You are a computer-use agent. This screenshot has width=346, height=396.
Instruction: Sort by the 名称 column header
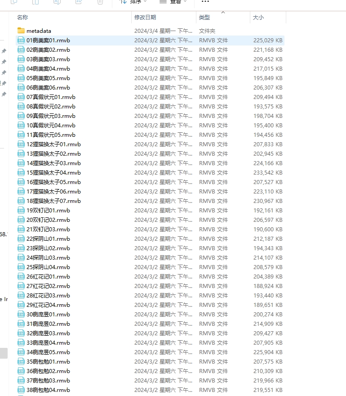[22, 18]
